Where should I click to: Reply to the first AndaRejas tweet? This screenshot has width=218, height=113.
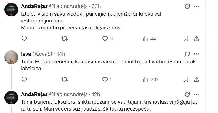click(24, 39)
